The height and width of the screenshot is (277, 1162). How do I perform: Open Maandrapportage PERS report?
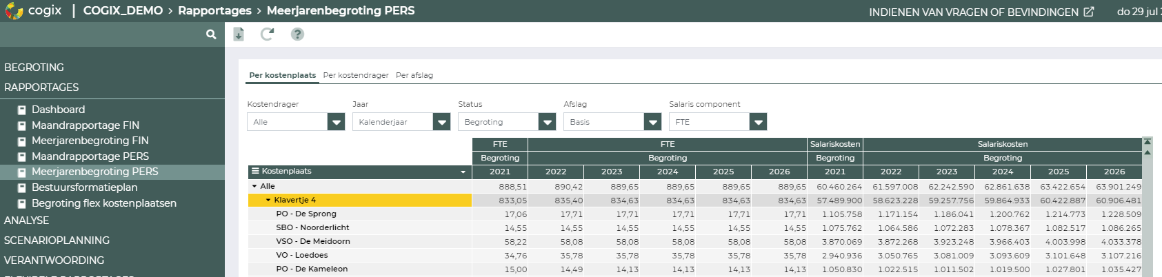(90, 156)
